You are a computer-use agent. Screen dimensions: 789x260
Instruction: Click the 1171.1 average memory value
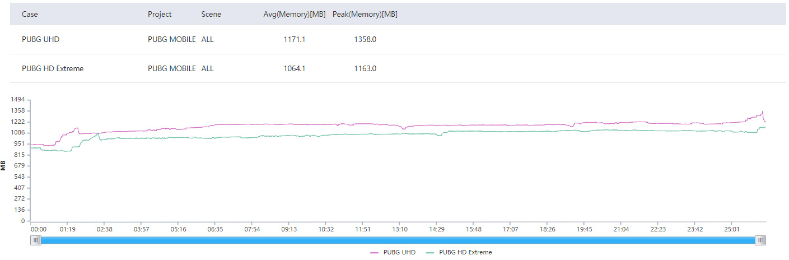pos(295,40)
